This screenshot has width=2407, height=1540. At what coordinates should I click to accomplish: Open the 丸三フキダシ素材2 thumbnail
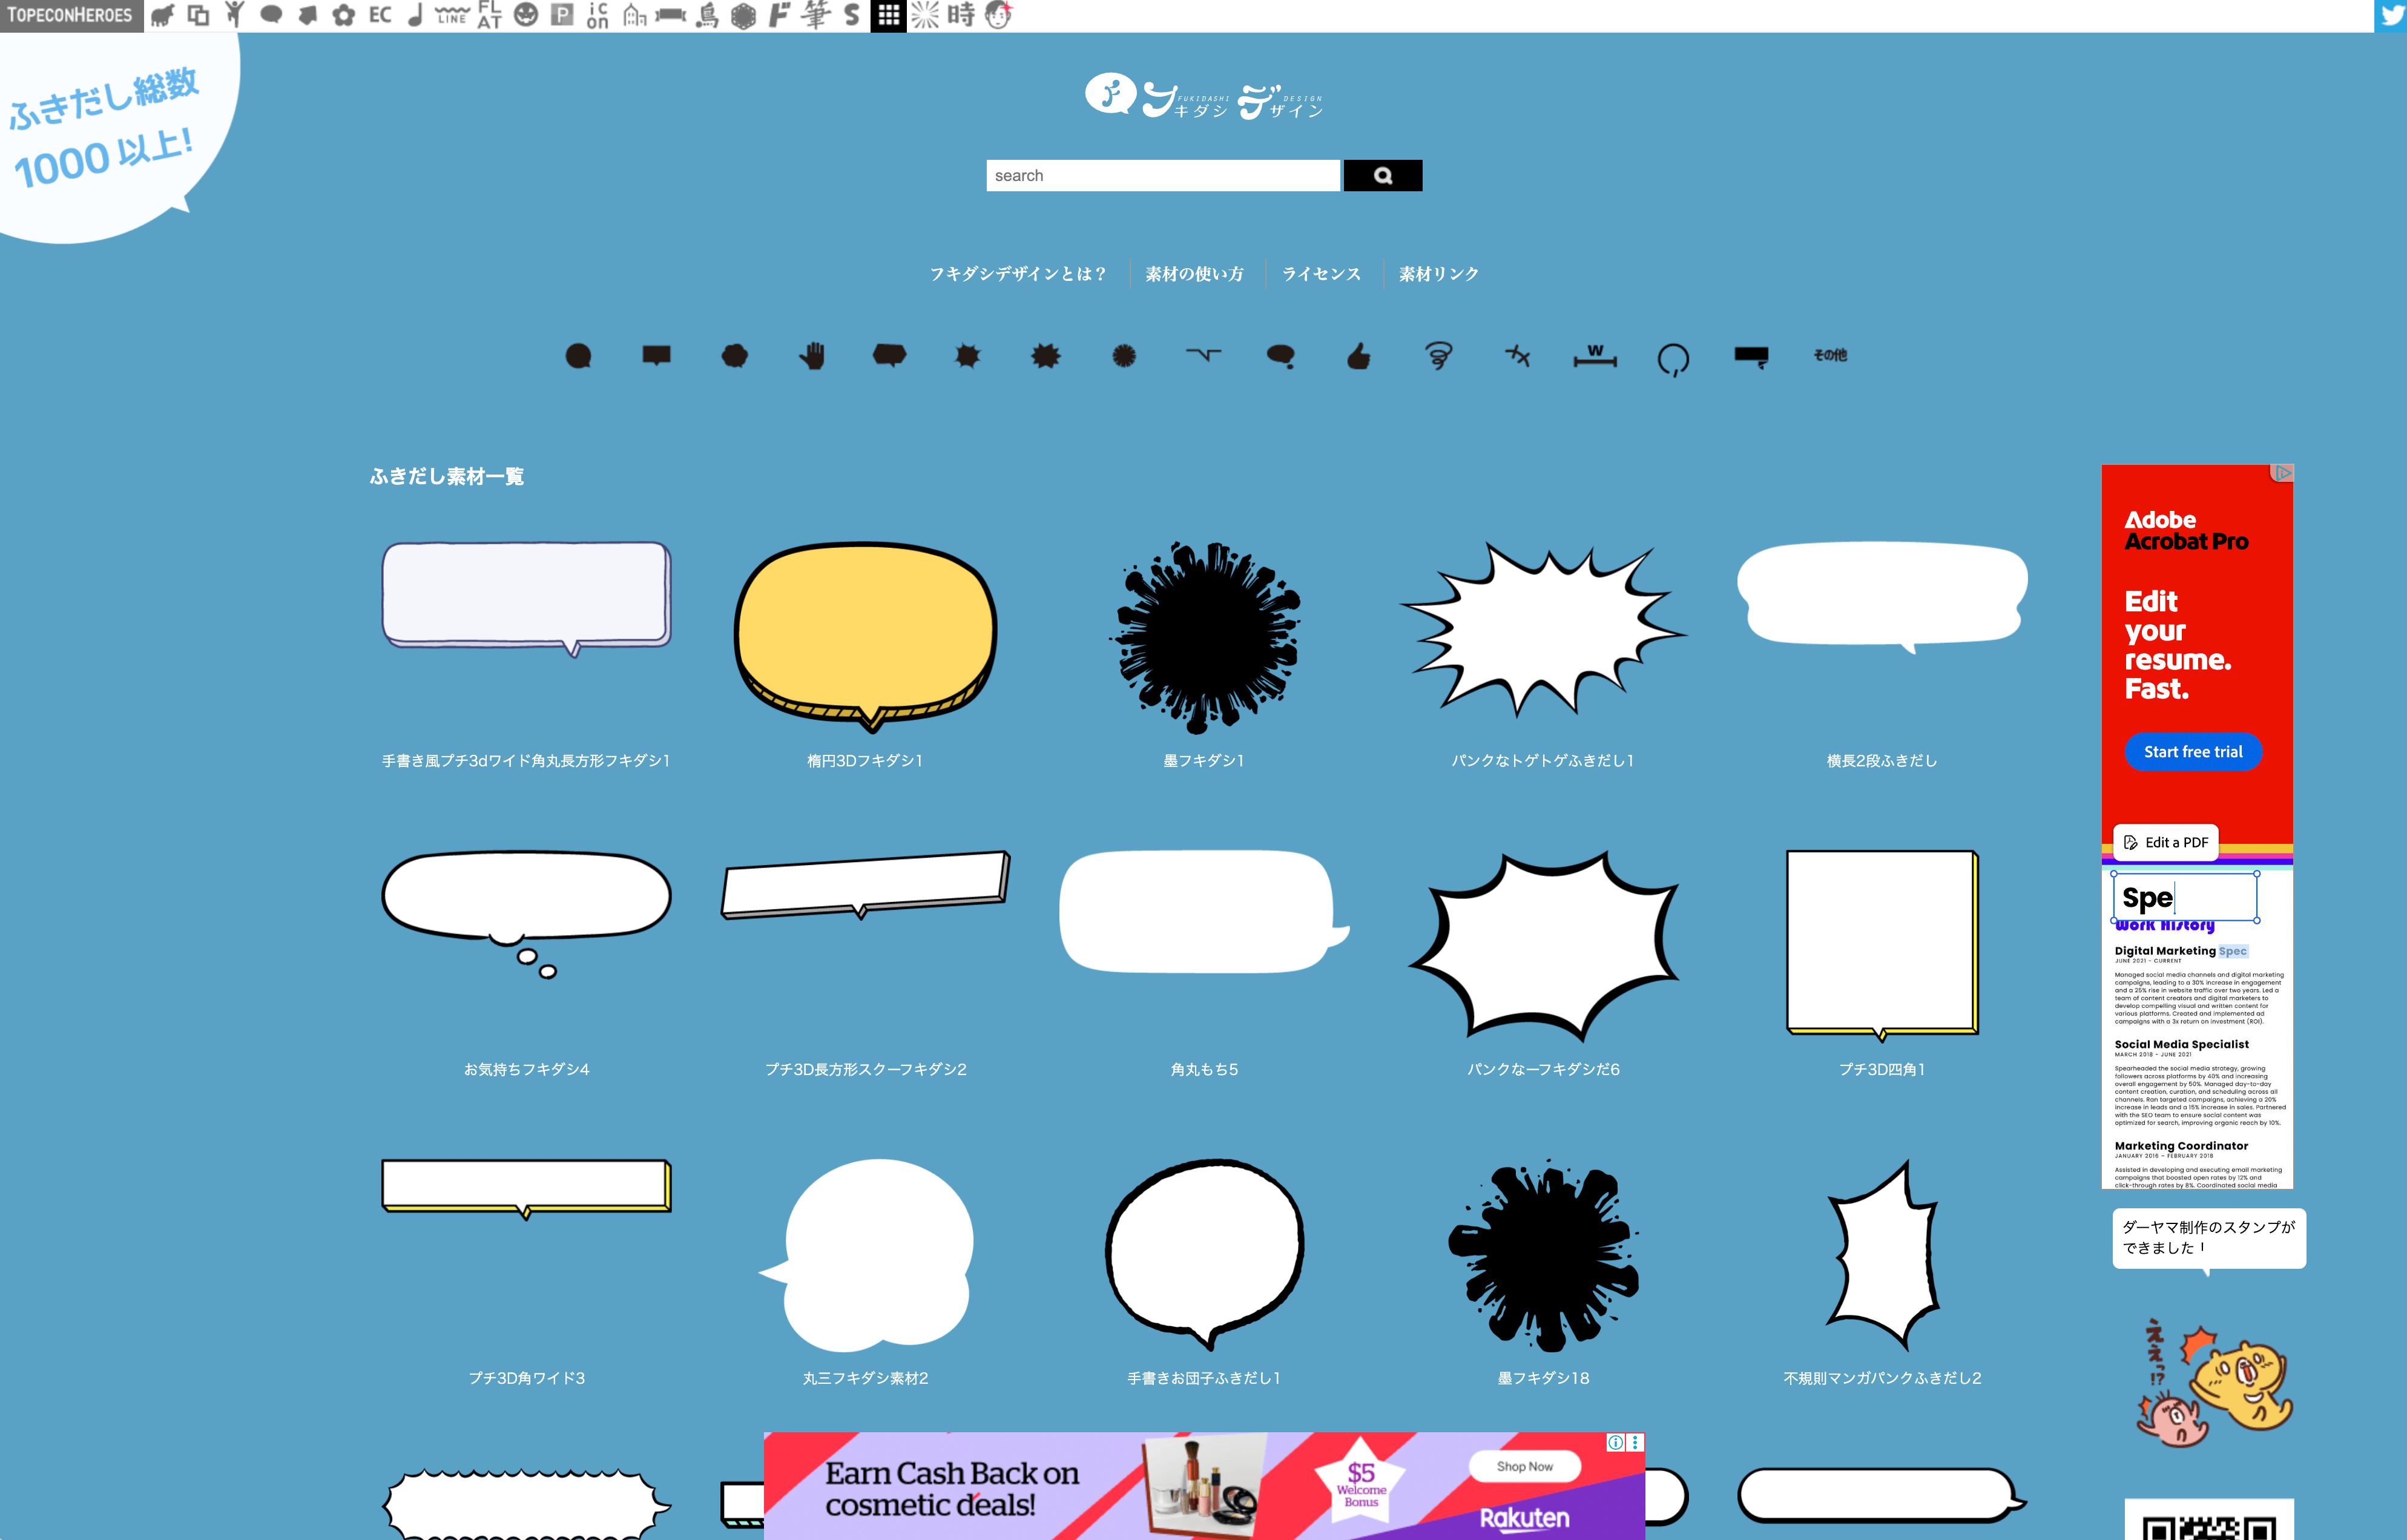click(866, 1255)
